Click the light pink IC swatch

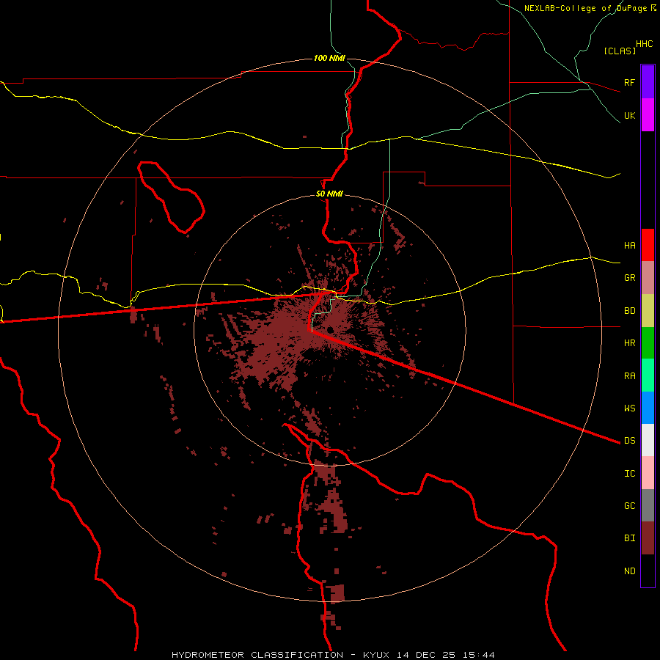[648, 473]
